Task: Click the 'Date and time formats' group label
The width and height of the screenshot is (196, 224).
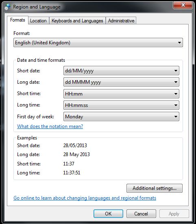Action: click(41, 60)
